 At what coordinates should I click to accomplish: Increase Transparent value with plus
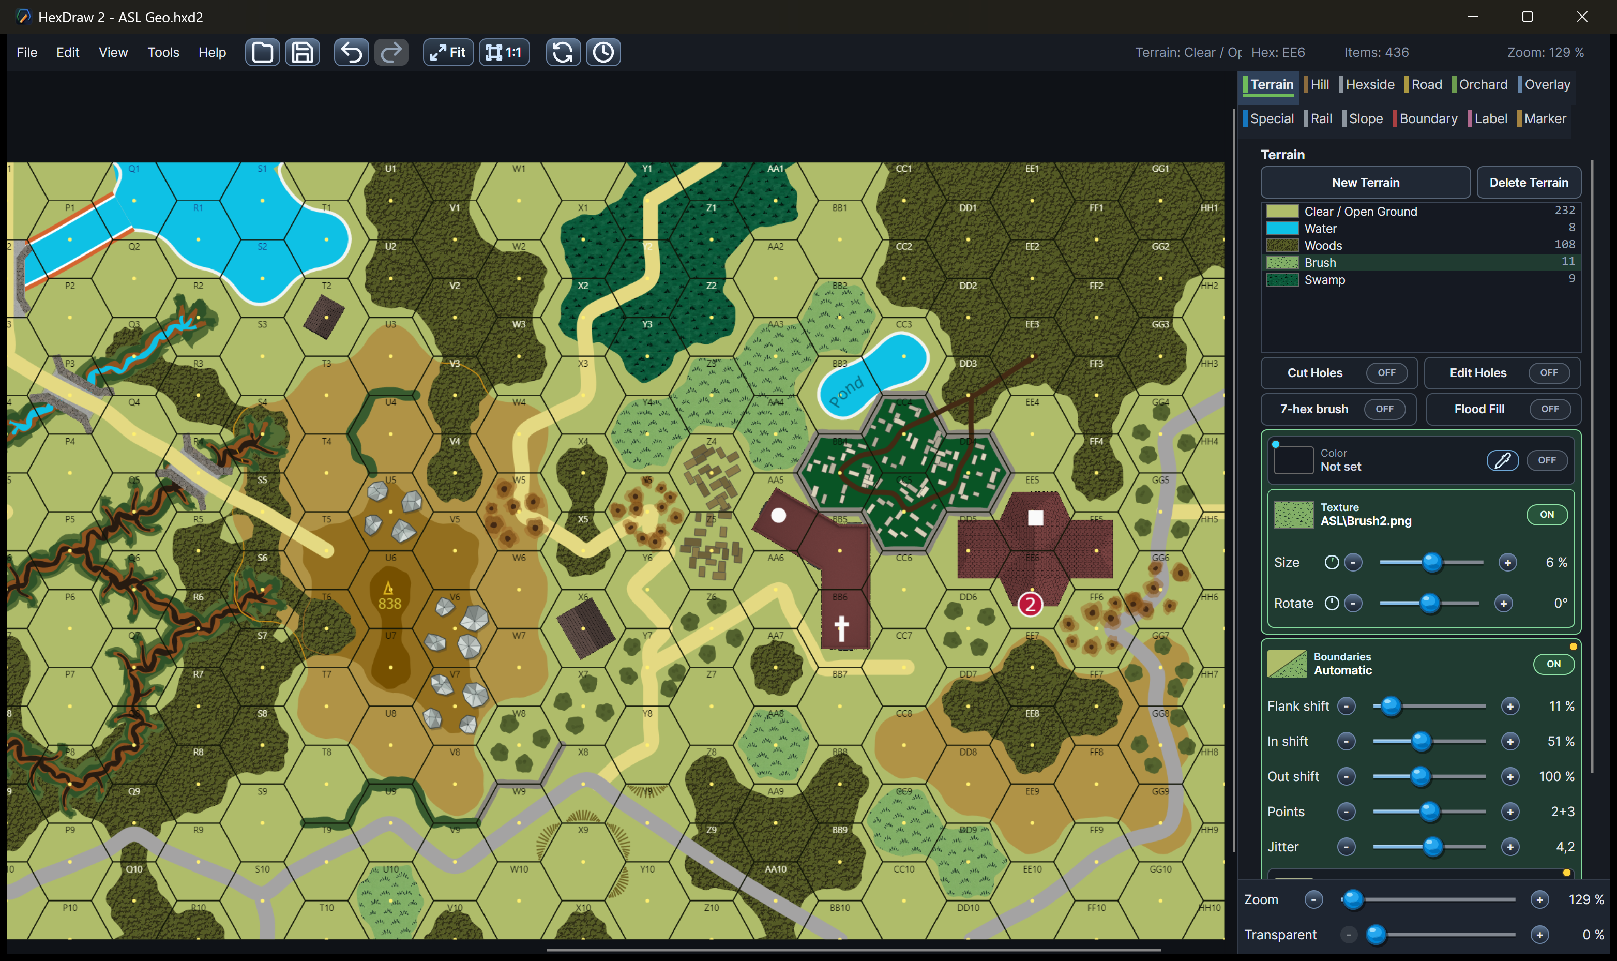click(x=1540, y=935)
